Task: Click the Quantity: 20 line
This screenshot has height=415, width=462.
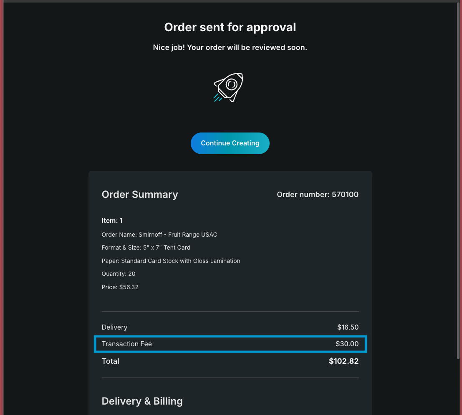Action: (x=118, y=274)
